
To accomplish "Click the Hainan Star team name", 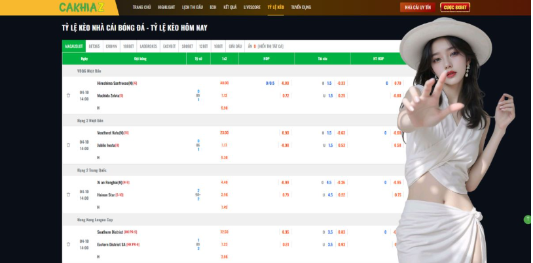I will tap(105, 195).
